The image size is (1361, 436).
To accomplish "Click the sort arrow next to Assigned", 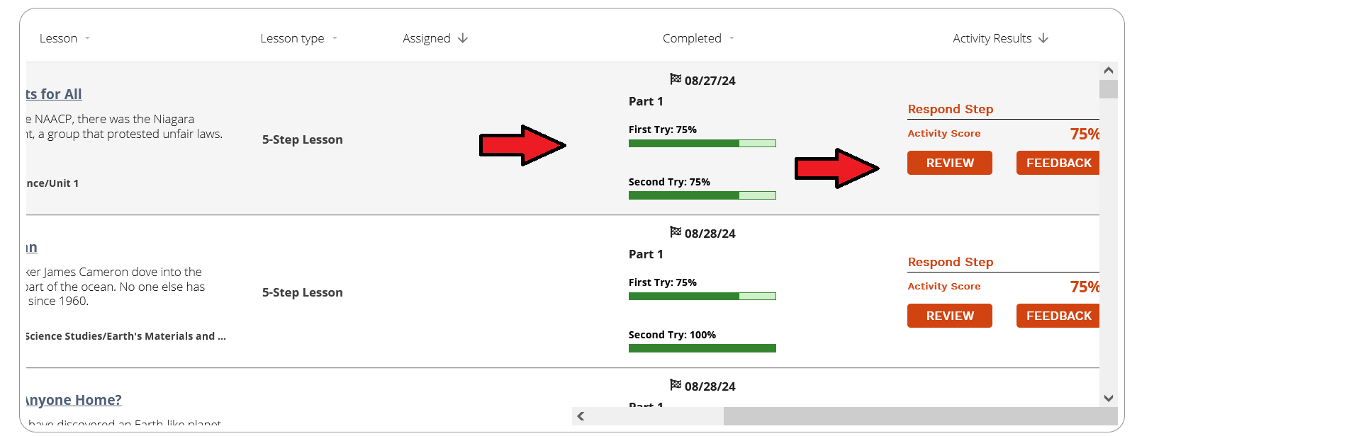I will pyautogui.click(x=463, y=38).
